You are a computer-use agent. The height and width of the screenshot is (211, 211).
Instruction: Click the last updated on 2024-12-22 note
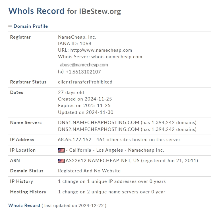[74, 206]
